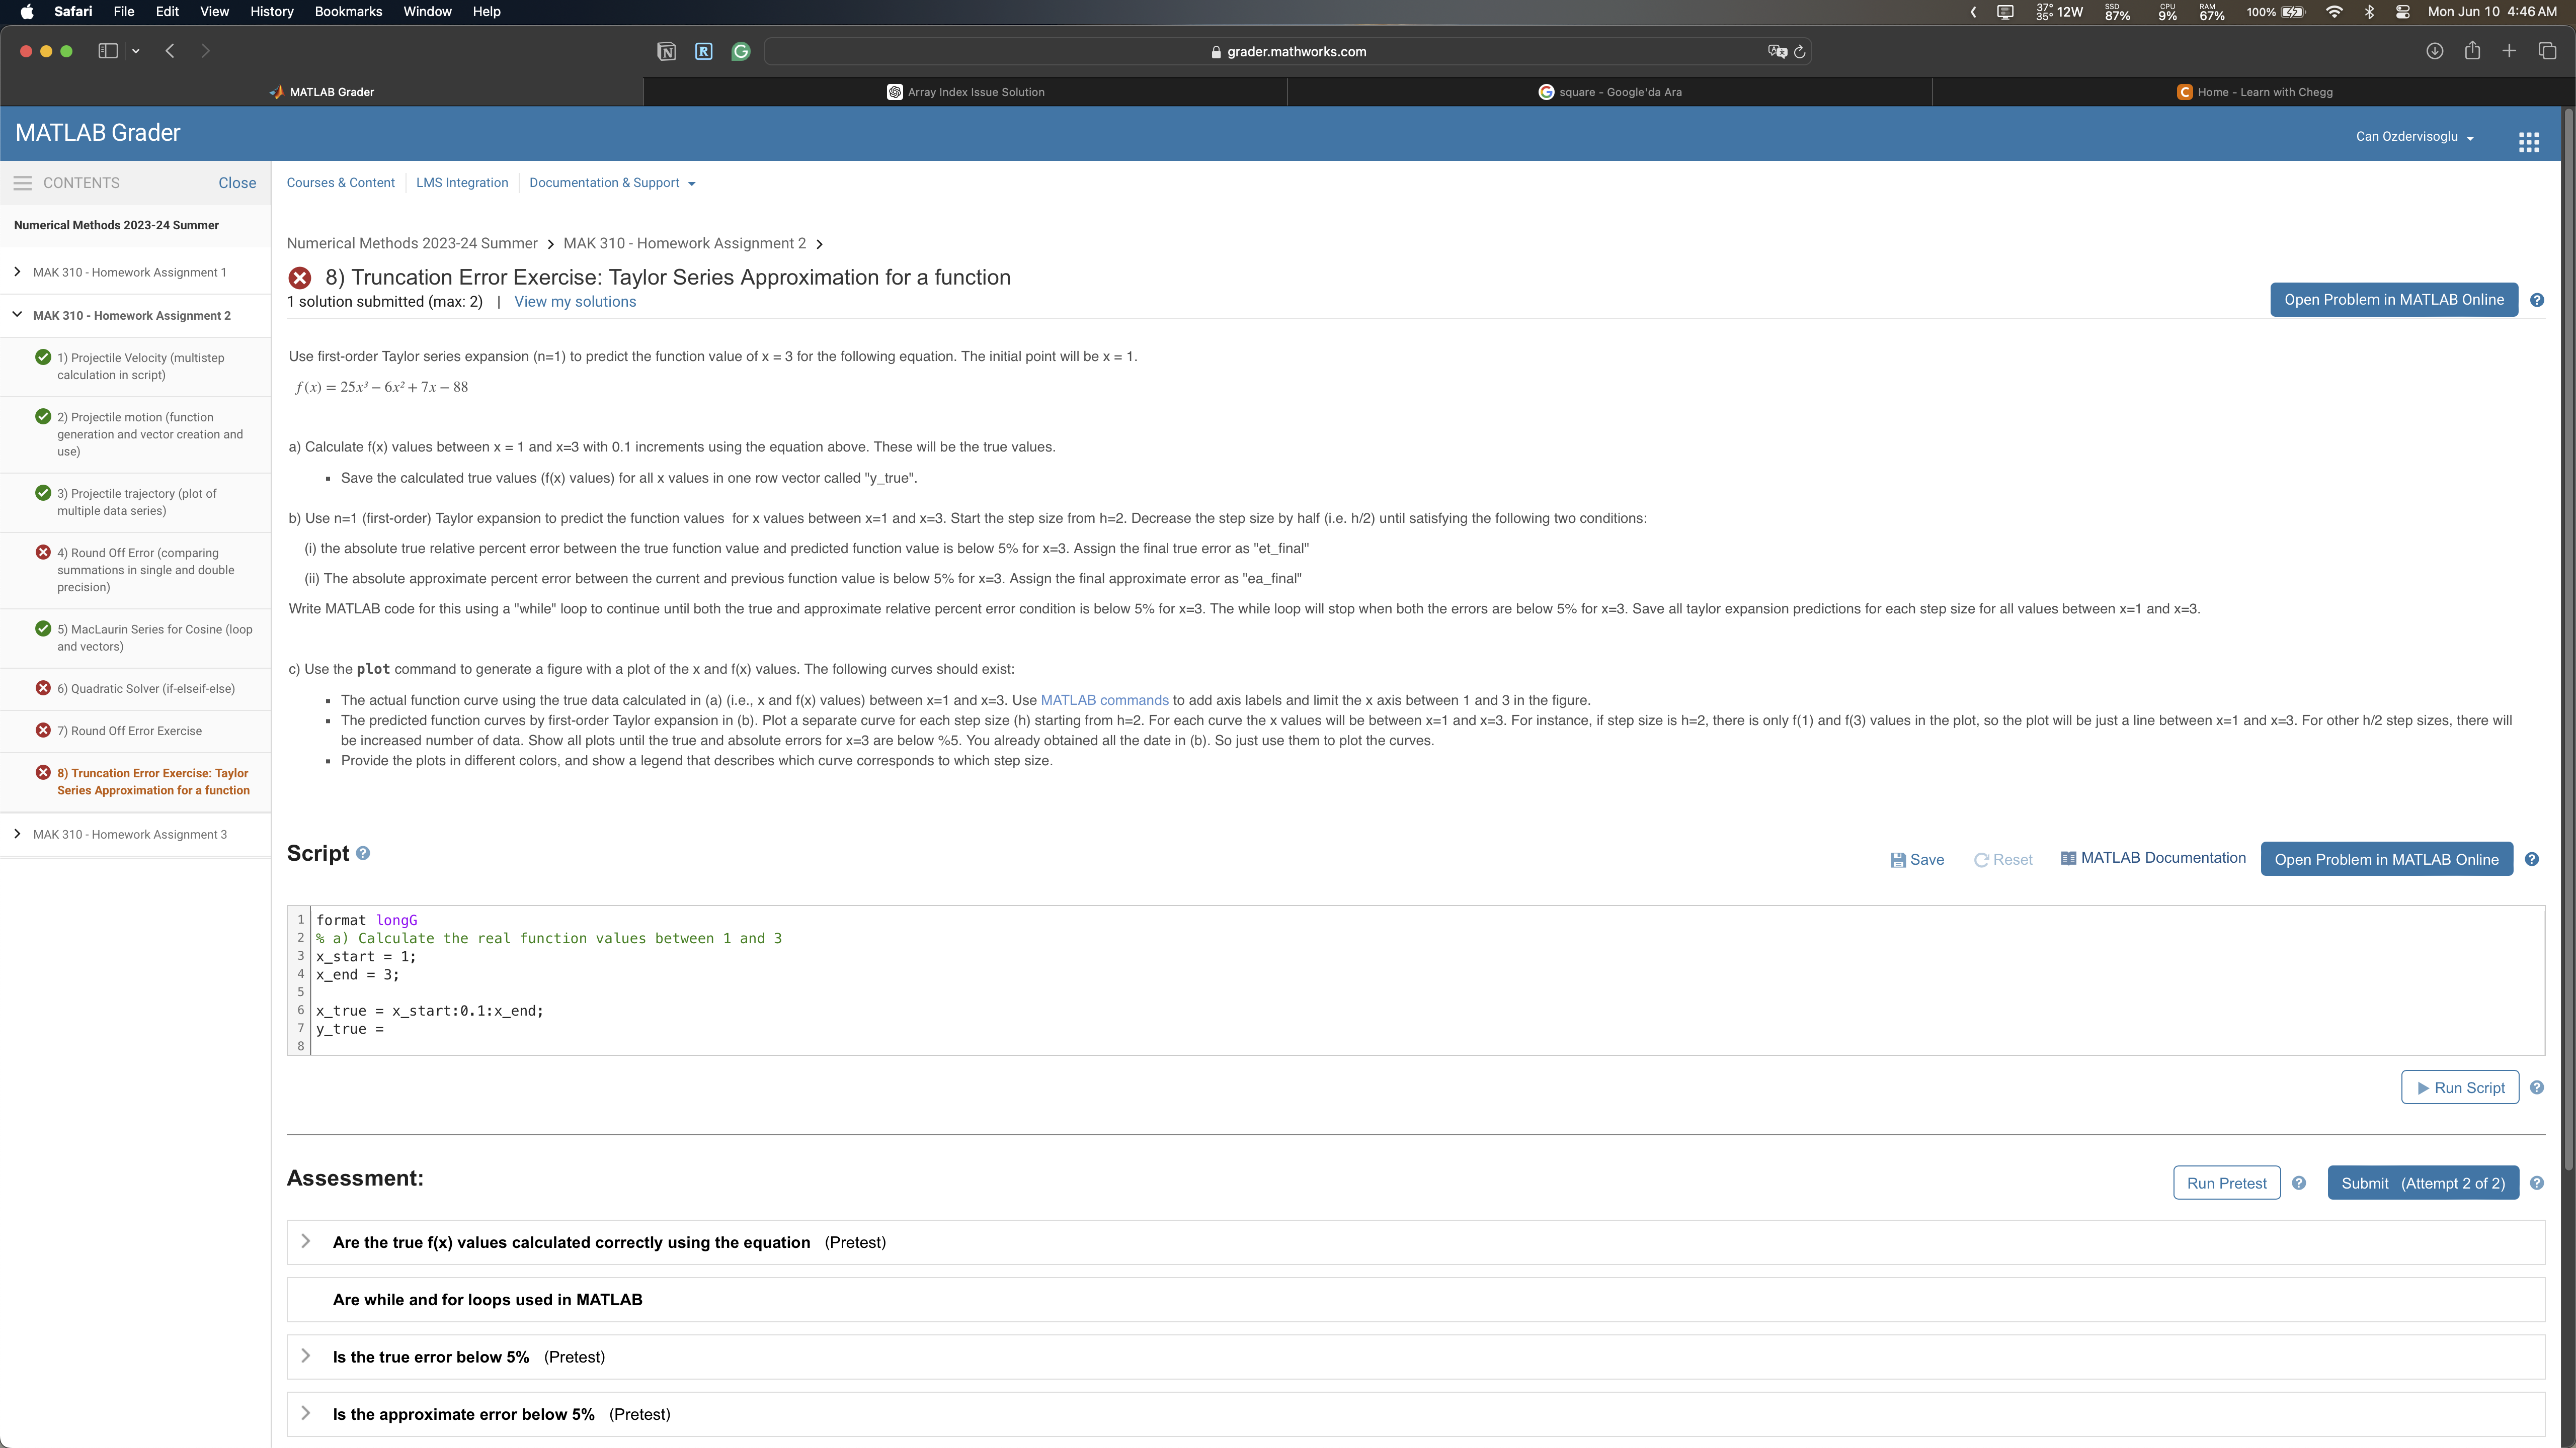Click the help icon next to Script heading
This screenshot has width=2576, height=1448.
(363, 853)
